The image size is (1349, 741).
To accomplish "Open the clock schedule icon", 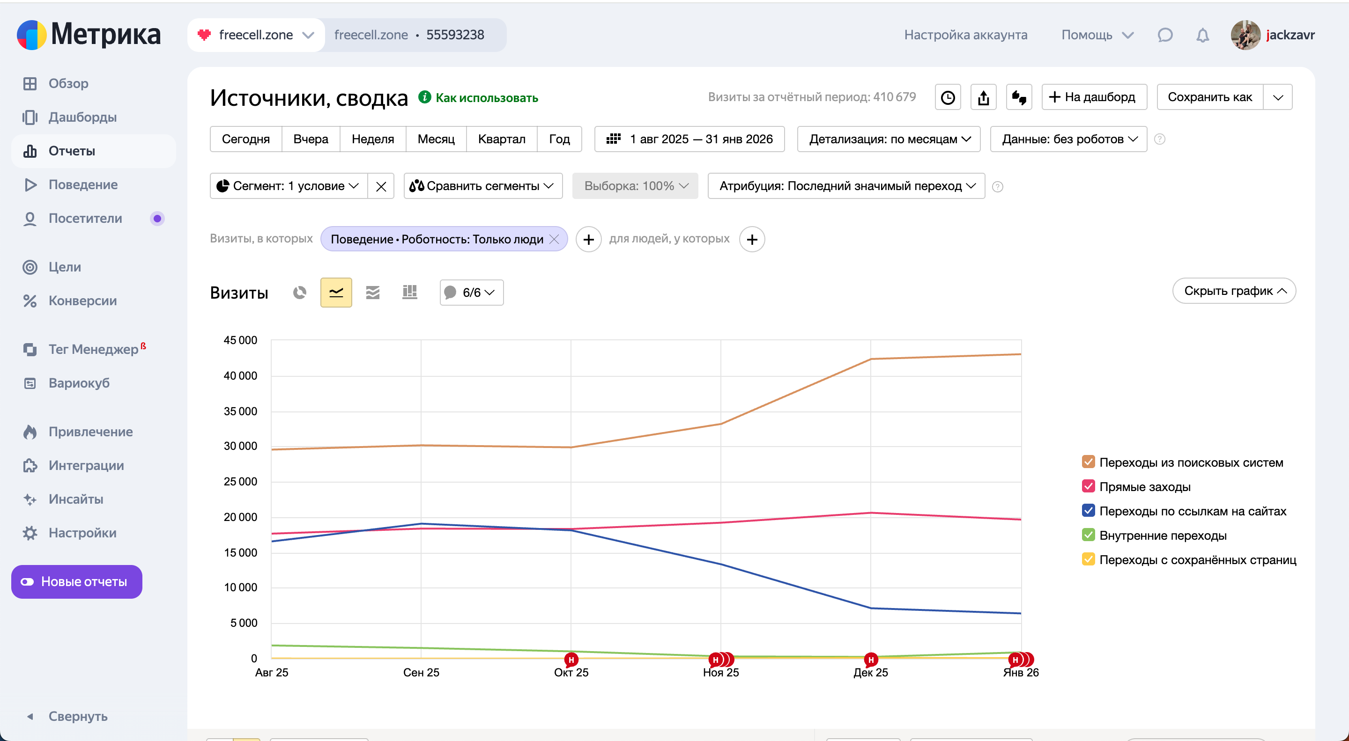I will pos(947,97).
